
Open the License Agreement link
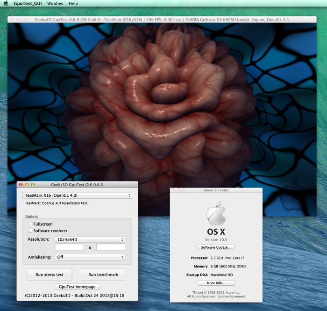coord(232,296)
